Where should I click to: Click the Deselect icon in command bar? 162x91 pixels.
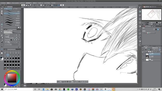(x=48, y=5)
